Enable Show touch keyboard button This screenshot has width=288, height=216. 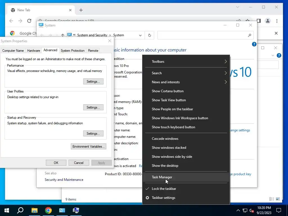tap(186, 127)
